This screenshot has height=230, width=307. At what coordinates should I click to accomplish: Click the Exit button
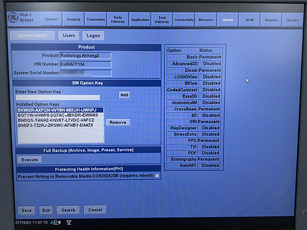pos(46,210)
